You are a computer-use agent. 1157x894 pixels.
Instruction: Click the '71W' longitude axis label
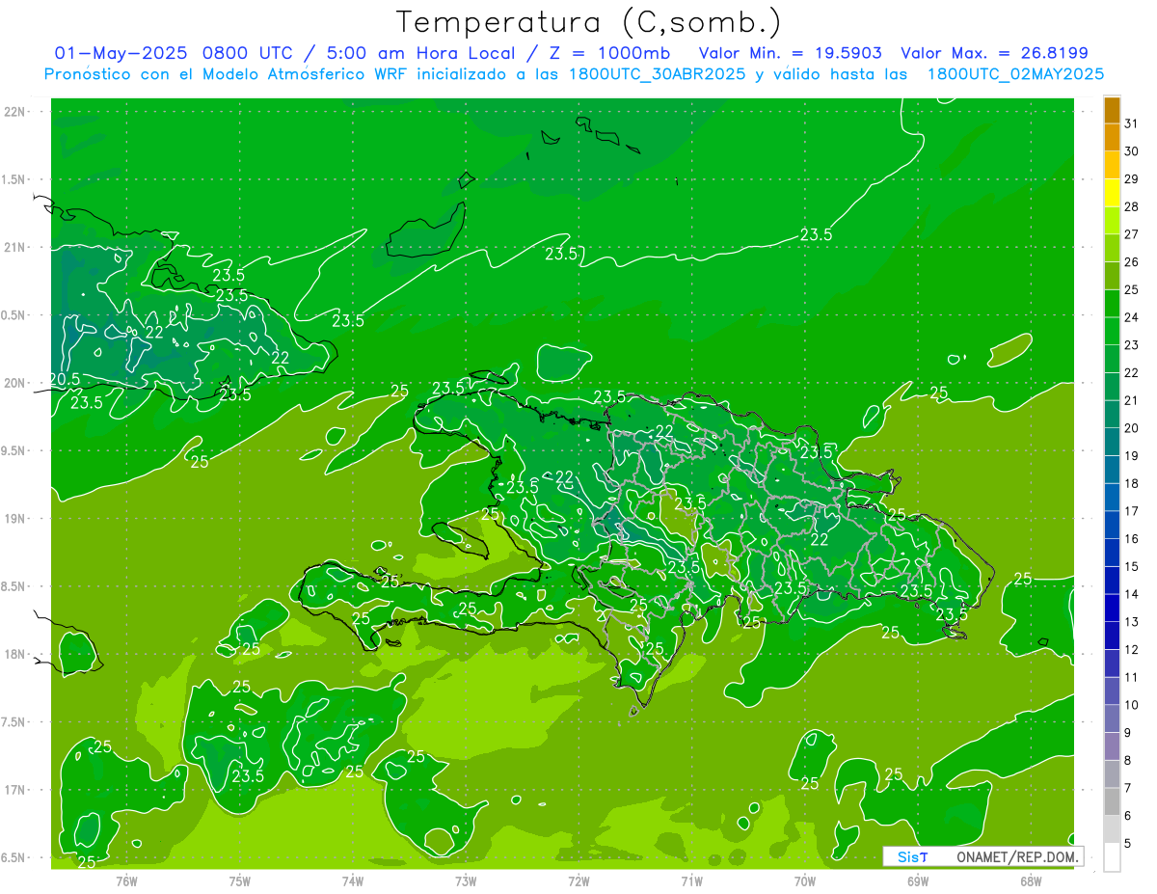691,880
